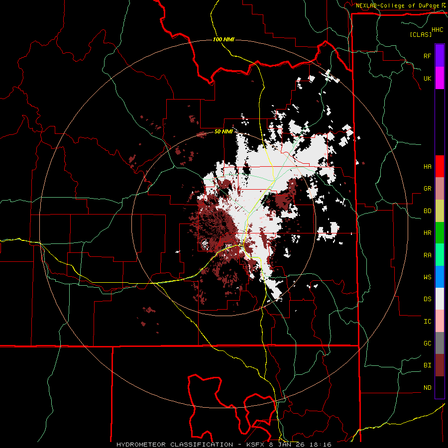Select the IC pink legend swatch
Screen dimensions: 448x448
tap(440, 321)
